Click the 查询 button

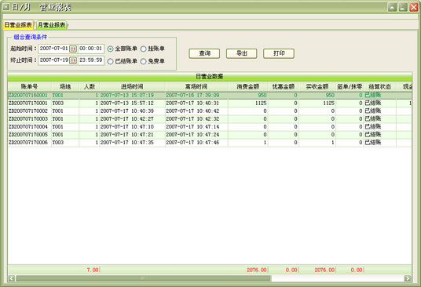coord(204,53)
